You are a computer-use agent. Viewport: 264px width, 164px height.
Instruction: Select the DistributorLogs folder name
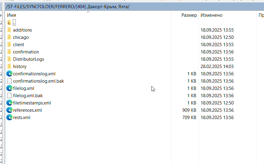point(29,59)
